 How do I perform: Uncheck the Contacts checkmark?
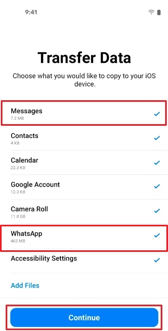click(x=157, y=138)
